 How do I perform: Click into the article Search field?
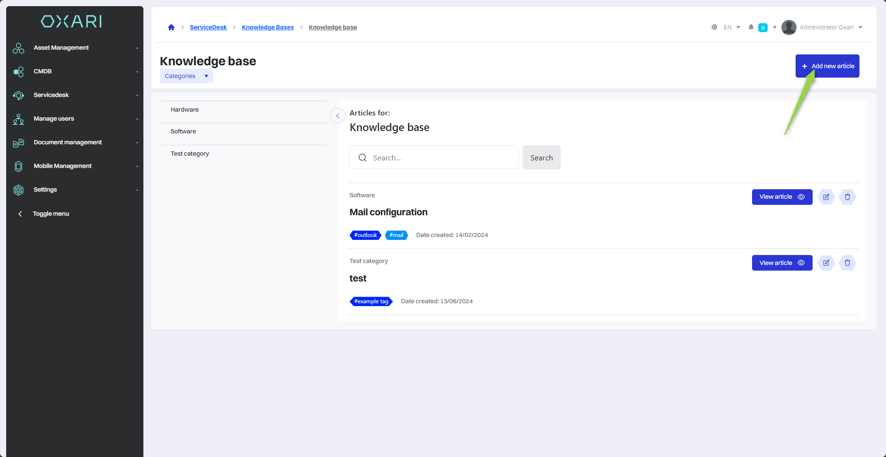point(440,158)
